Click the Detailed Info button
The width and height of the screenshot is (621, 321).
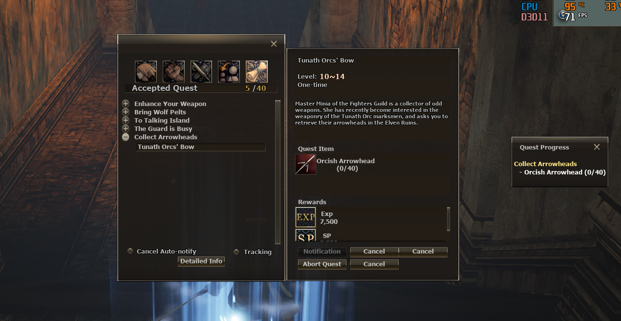(x=201, y=261)
